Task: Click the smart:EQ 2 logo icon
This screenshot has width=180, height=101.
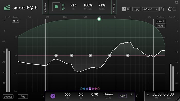Action: (x=7, y=8)
